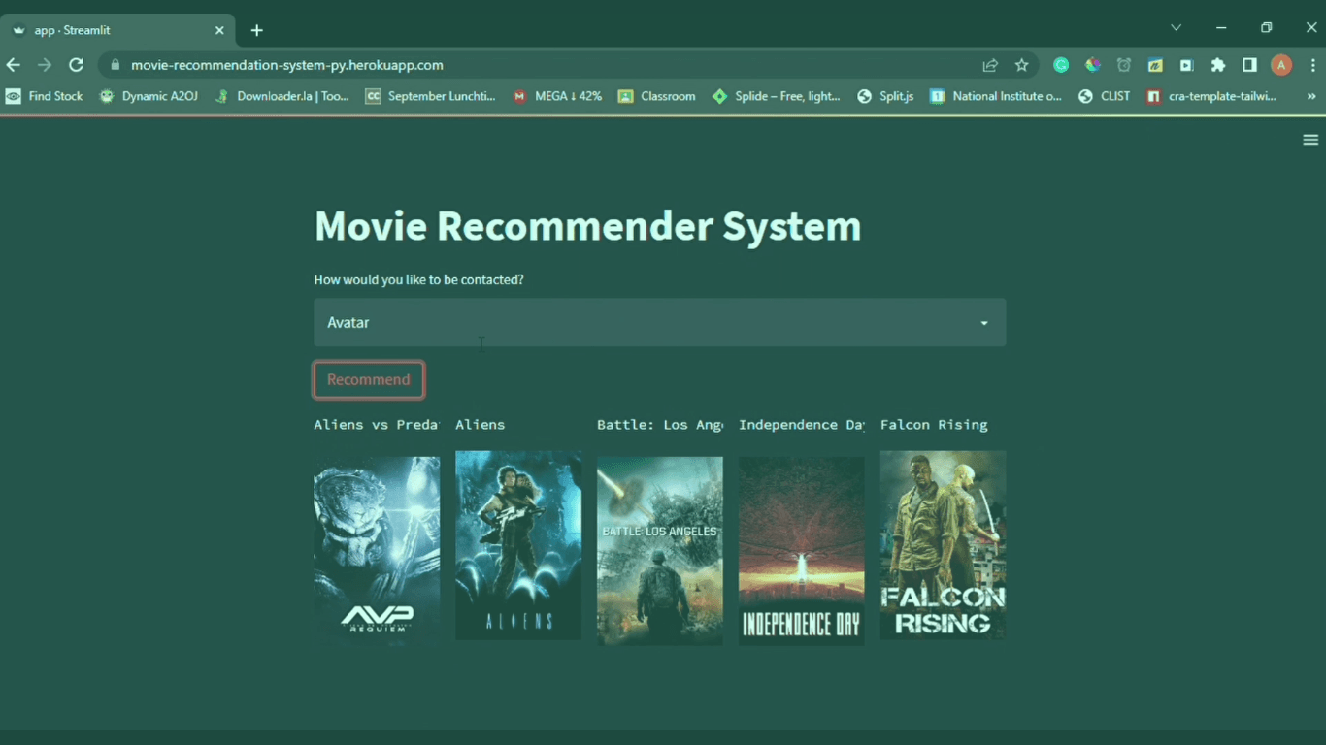Click the Battle: Los Angeles poster

660,551
